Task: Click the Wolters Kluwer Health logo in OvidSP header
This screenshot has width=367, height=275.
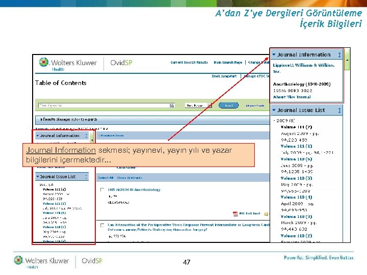Action: [68, 64]
